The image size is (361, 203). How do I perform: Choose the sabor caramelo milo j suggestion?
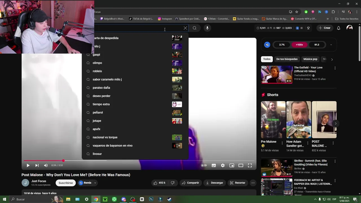point(135,80)
